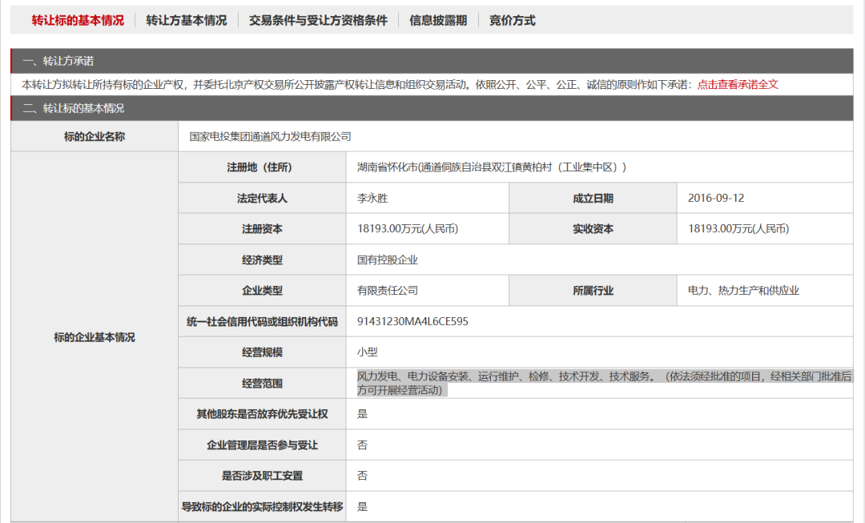The height and width of the screenshot is (523, 865).
Task: Open the 转让标的基本情况 tab
Action: point(78,20)
